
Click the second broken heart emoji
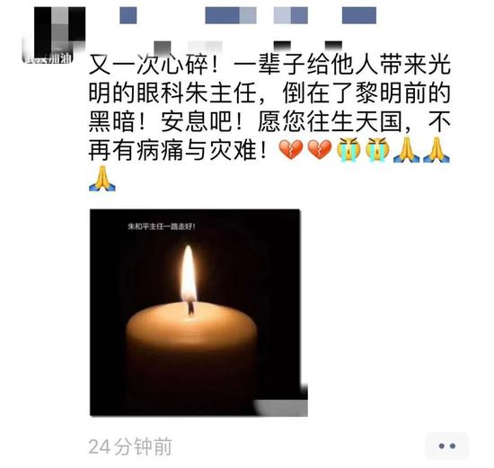(320, 149)
